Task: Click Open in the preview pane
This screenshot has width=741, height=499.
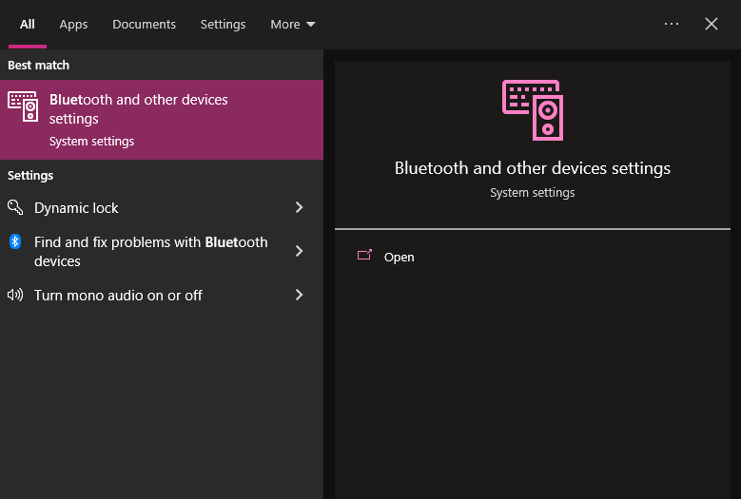Action: tap(400, 258)
